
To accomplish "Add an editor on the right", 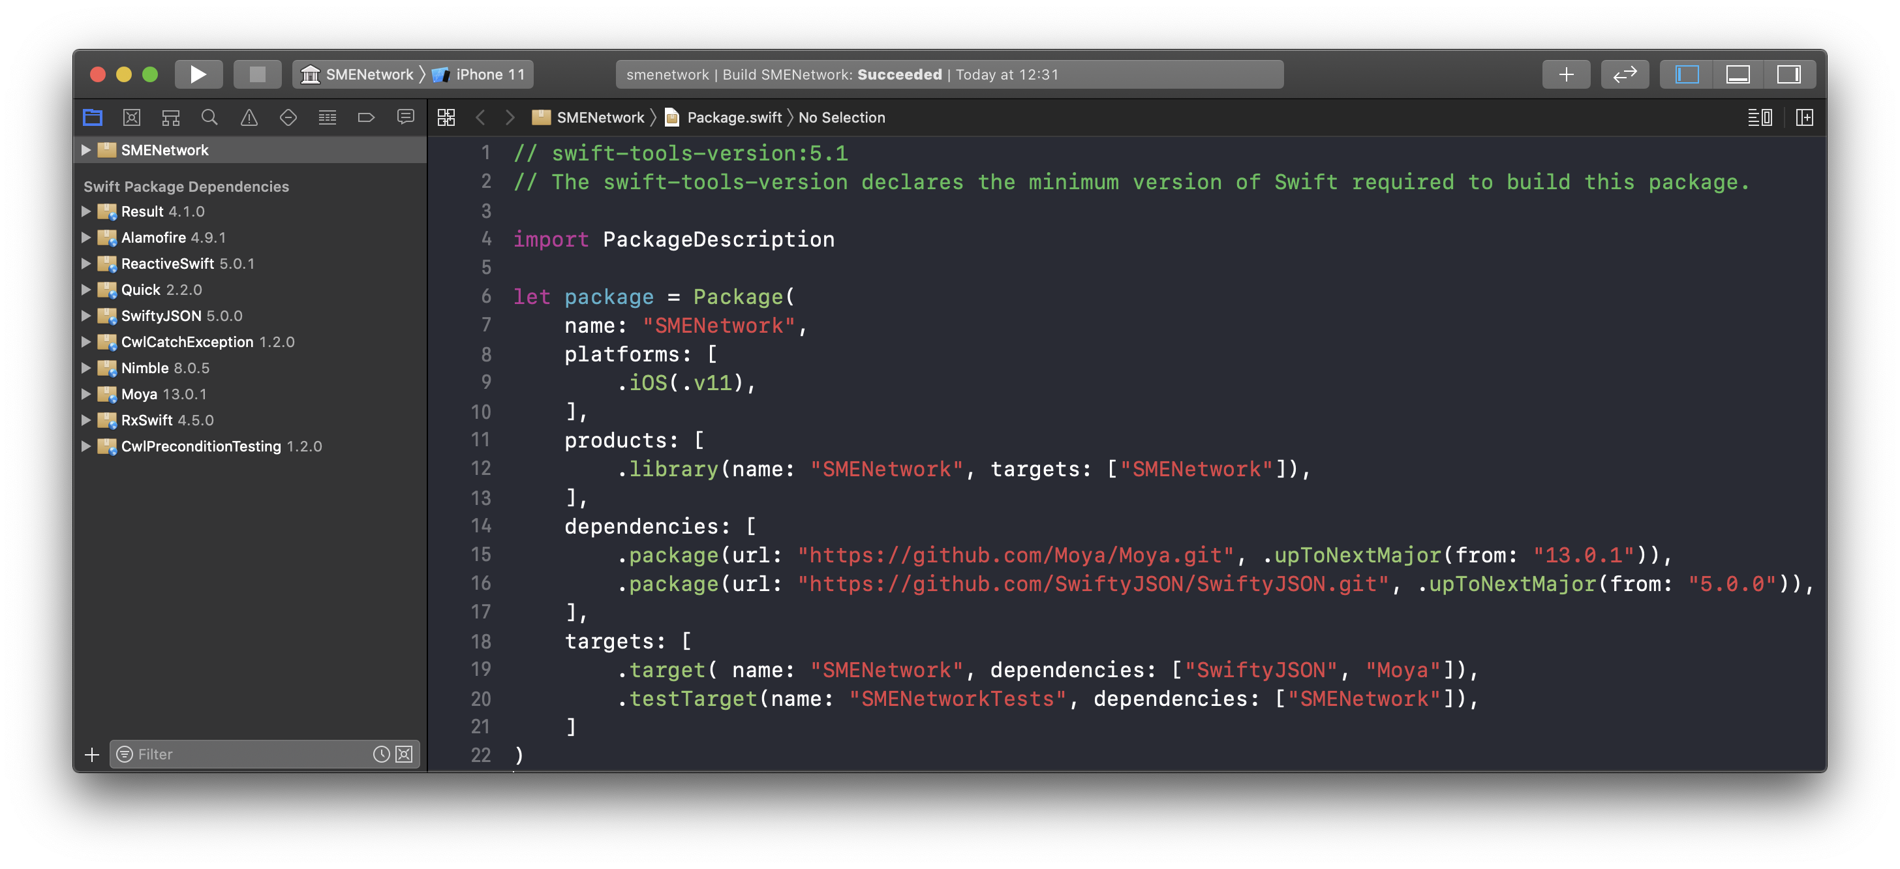I will (1804, 117).
